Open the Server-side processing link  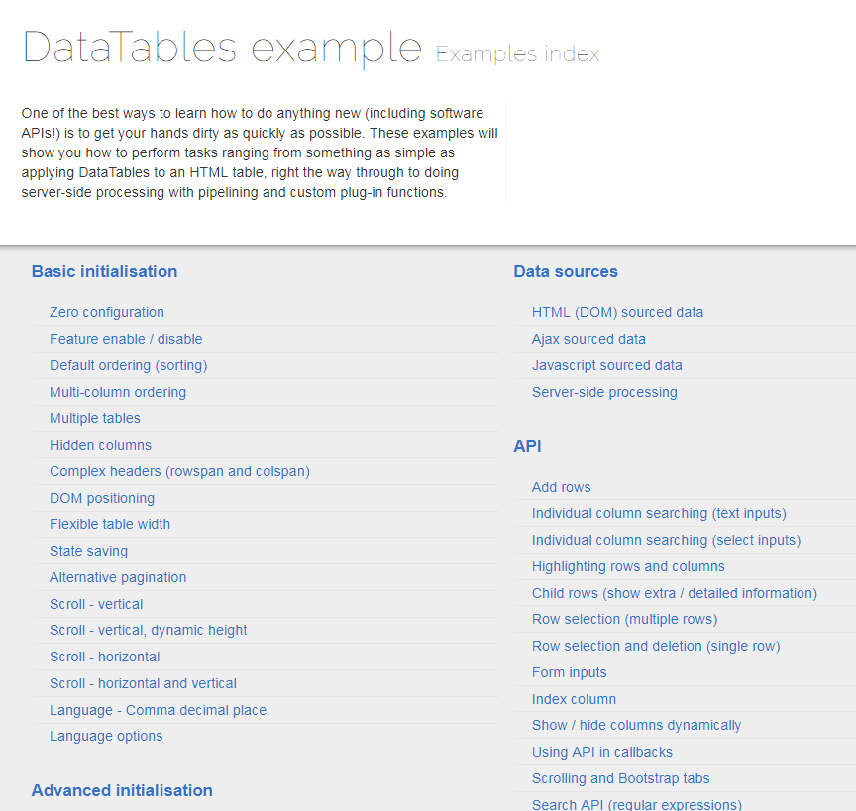click(x=604, y=392)
